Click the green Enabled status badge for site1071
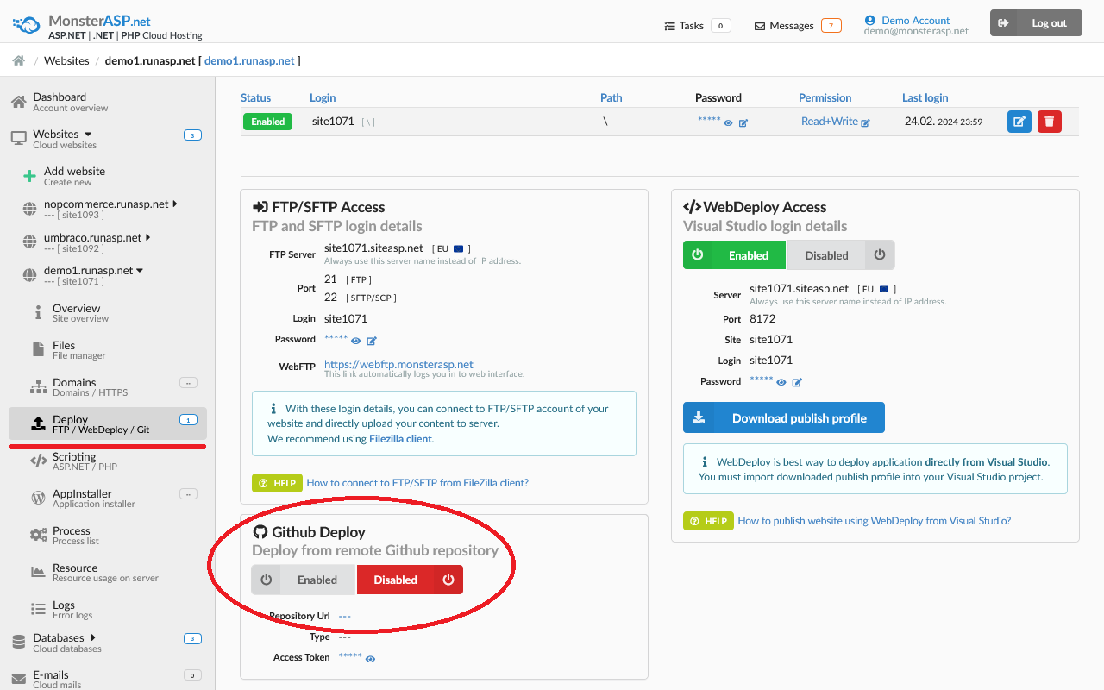Image resolution: width=1104 pixels, height=690 pixels. point(267,122)
